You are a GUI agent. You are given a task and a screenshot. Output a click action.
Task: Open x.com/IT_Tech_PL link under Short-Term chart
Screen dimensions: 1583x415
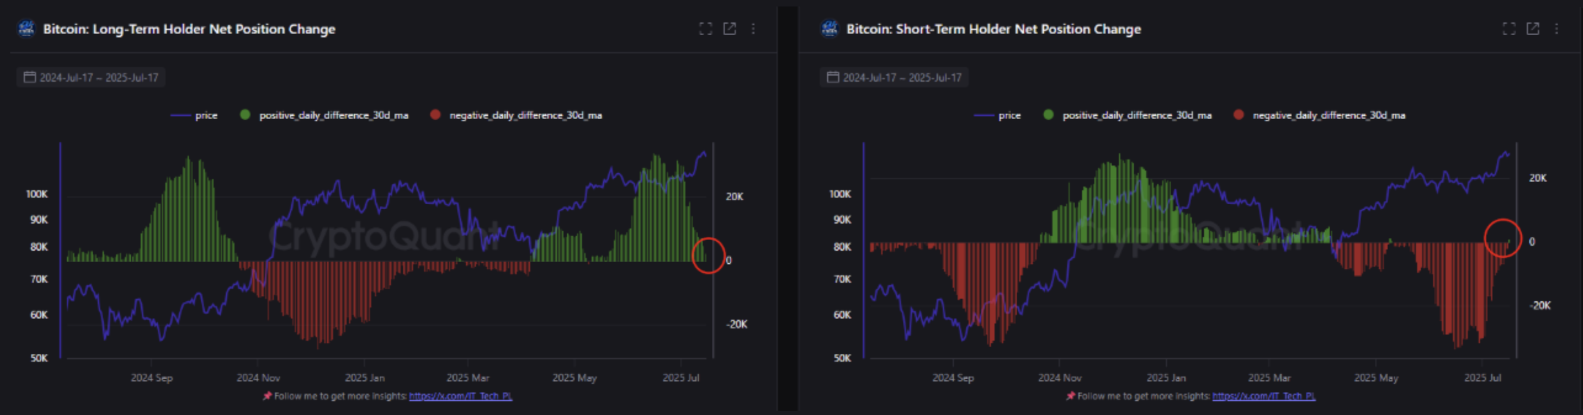[x=1263, y=396]
